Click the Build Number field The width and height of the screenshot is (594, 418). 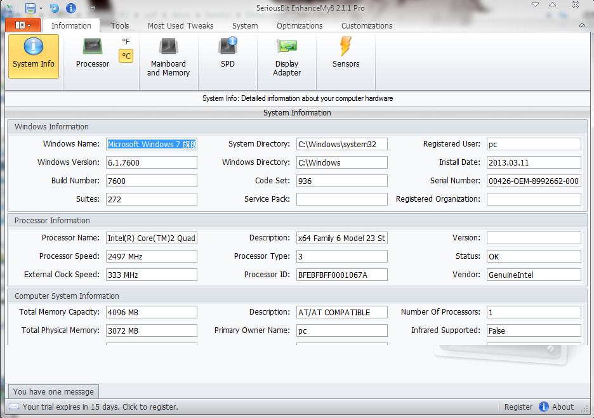152,181
